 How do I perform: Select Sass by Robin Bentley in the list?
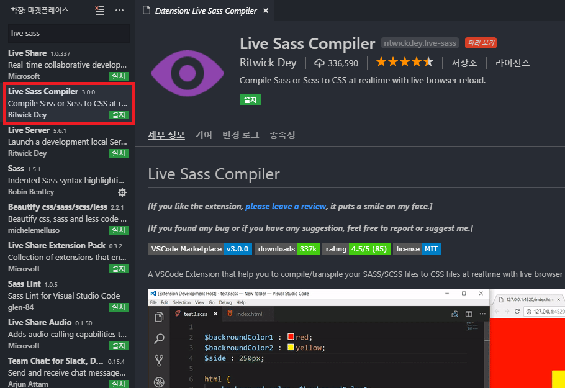[x=68, y=181]
